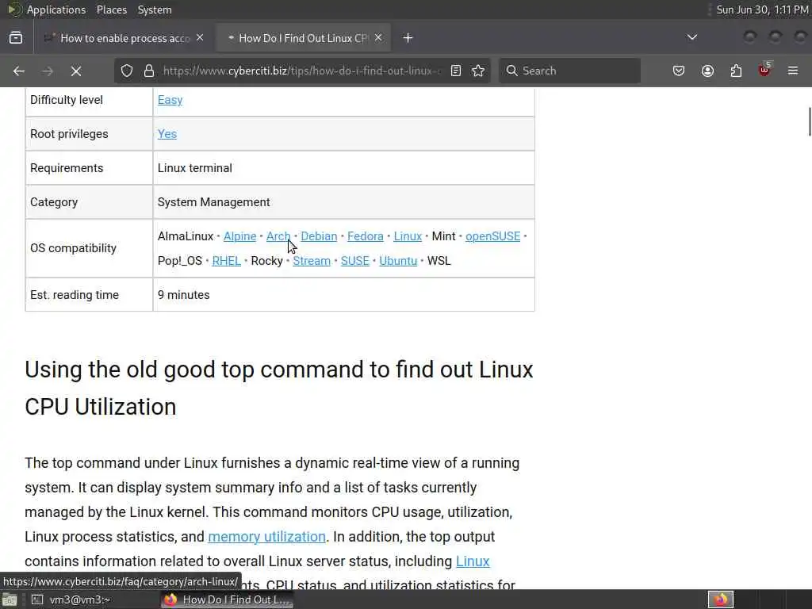
Task: Open the Arch compatibility link
Action: (278, 236)
